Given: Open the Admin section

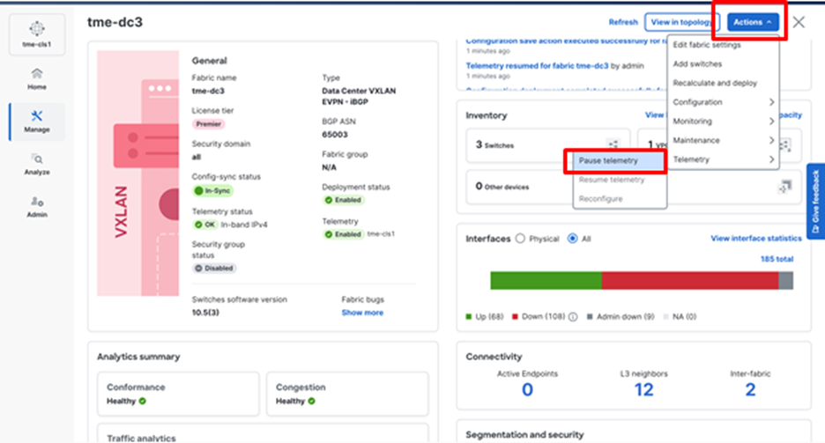Looking at the screenshot, I should [x=37, y=206].
